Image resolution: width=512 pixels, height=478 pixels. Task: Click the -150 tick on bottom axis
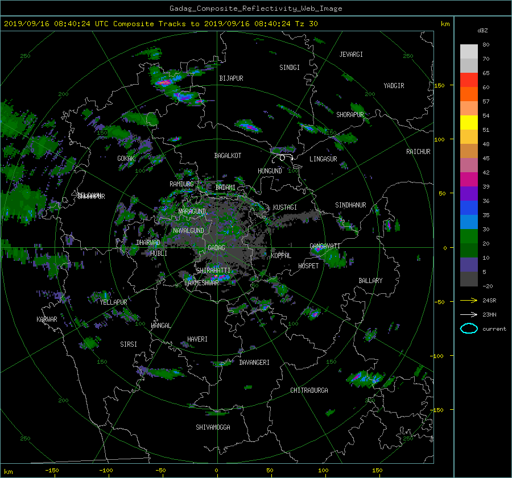tap(52, 471)
